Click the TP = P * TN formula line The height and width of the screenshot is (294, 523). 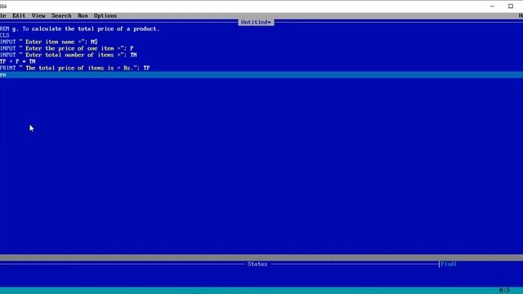pos(18,61)
